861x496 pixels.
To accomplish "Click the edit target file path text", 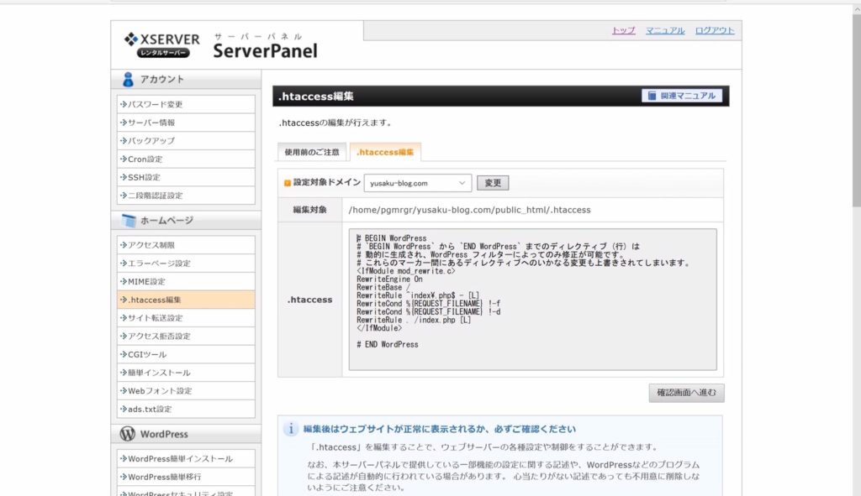I will coord(469,210).
